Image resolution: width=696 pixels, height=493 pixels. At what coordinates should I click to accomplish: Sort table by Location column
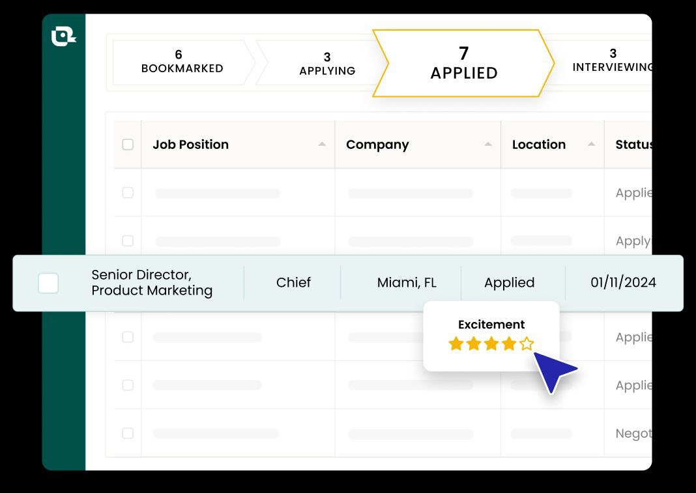[590, 143]
